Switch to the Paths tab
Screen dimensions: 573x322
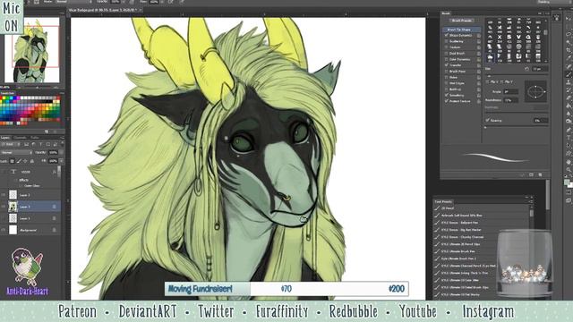35,138
